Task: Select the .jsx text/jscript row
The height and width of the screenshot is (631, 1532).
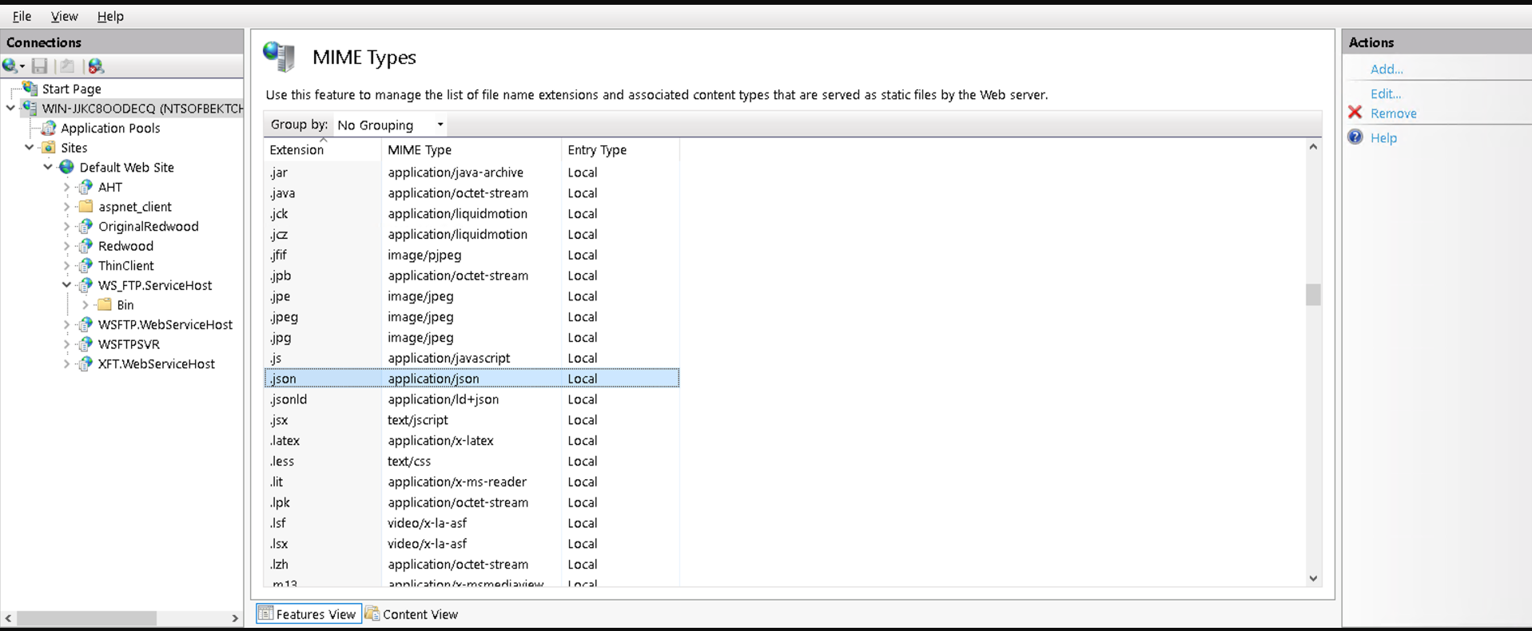Action: point(472,420)
